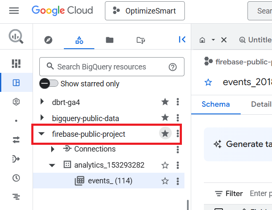Select the events_ (114) table

(x=110, y=181)
